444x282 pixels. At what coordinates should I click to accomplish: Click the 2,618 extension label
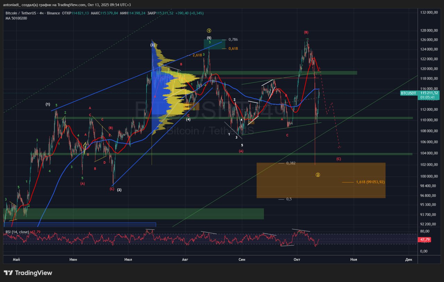click(197, 55)
